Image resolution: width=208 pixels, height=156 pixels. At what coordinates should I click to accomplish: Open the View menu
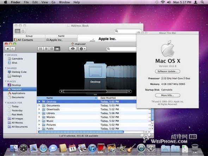44,2
